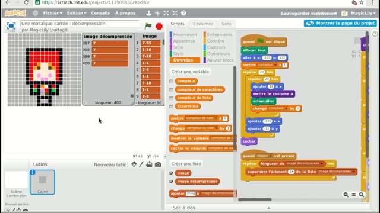This screenshot has width=380, height=213.
Task: Click browser address bar URL
Action: (x=96, y=2)
